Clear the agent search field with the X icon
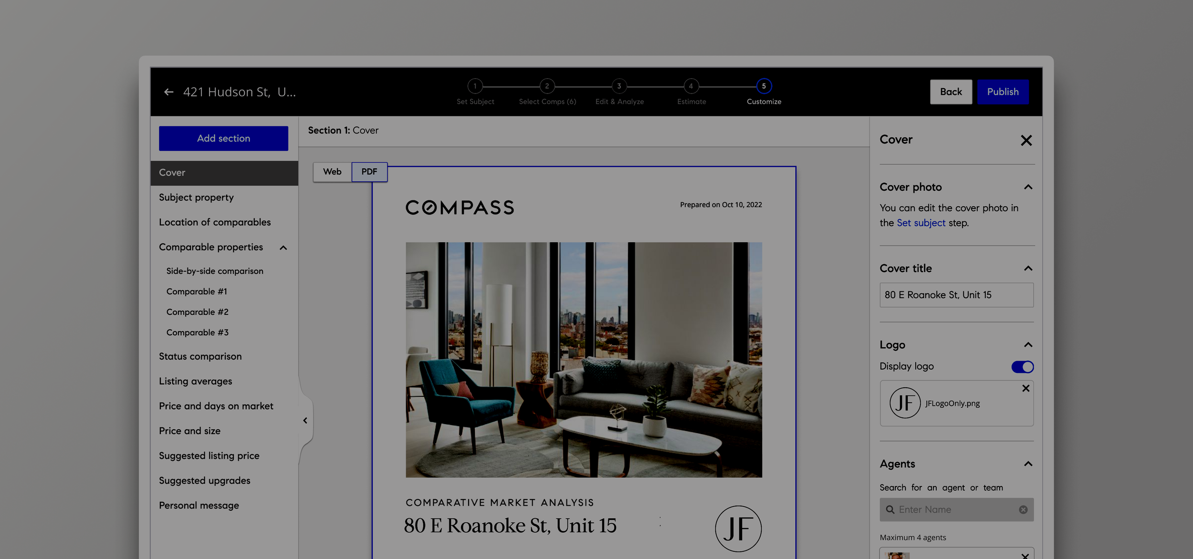The image size is (1193, 559). click(1023, 509)
